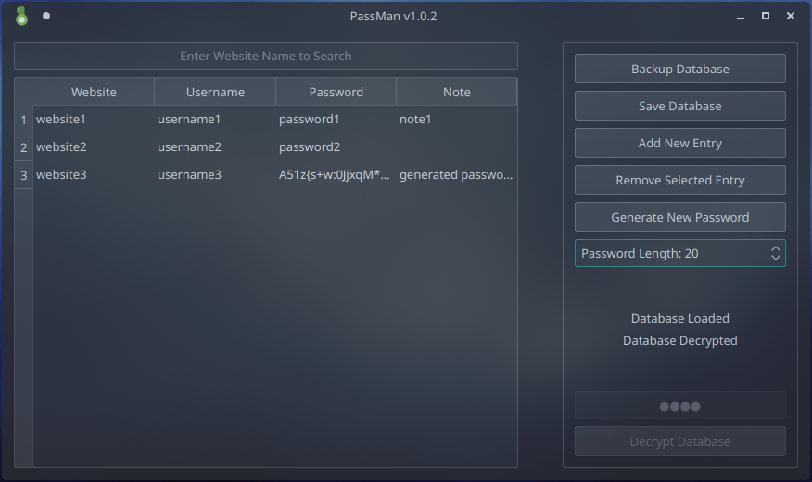Screen dimensions: 812x482
Task: Maximize the PassMan window
Action: (766, 16)
